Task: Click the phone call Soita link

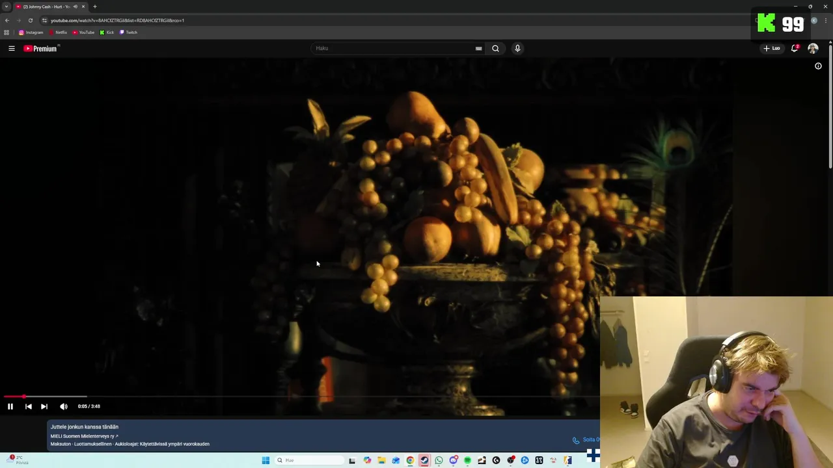Action: tap(586, 440)
